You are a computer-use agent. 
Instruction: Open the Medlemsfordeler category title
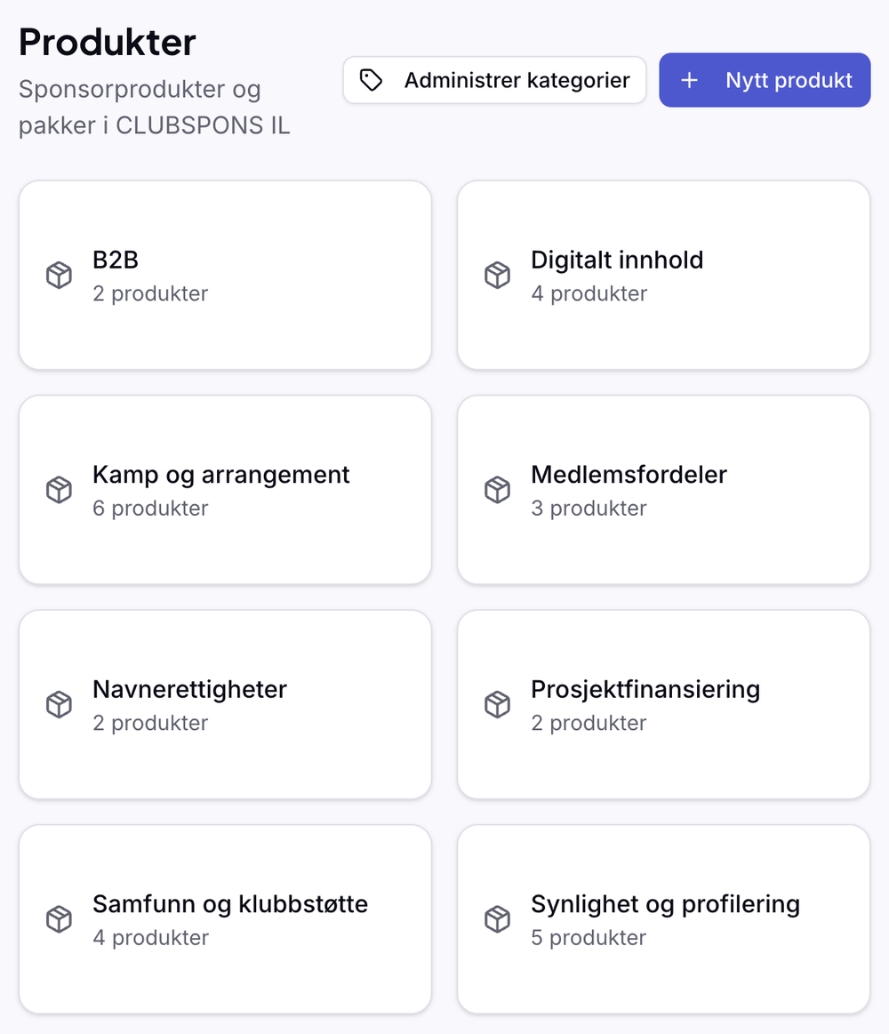tap(629, 475)
